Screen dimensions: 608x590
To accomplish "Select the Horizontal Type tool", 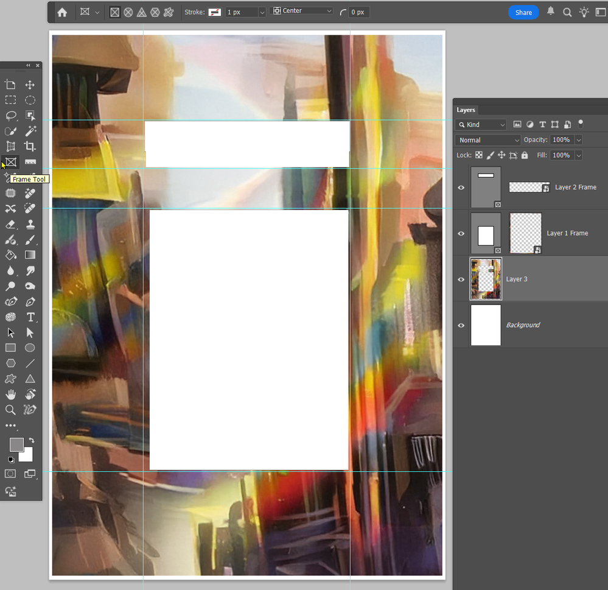I will [x=30, y=317].
